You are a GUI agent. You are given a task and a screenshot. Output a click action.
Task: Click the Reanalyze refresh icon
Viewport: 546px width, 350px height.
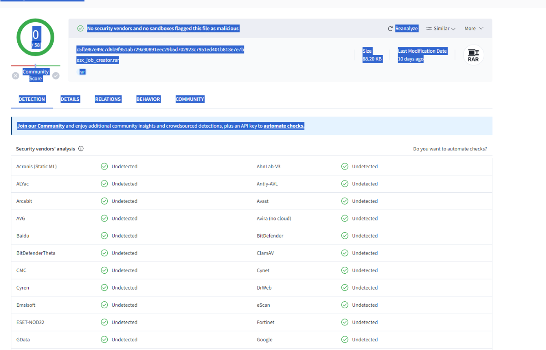[390, 29]
